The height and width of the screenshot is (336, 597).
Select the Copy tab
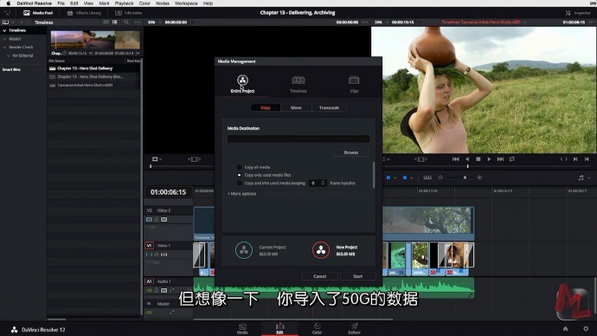click(x=266, y=107)
